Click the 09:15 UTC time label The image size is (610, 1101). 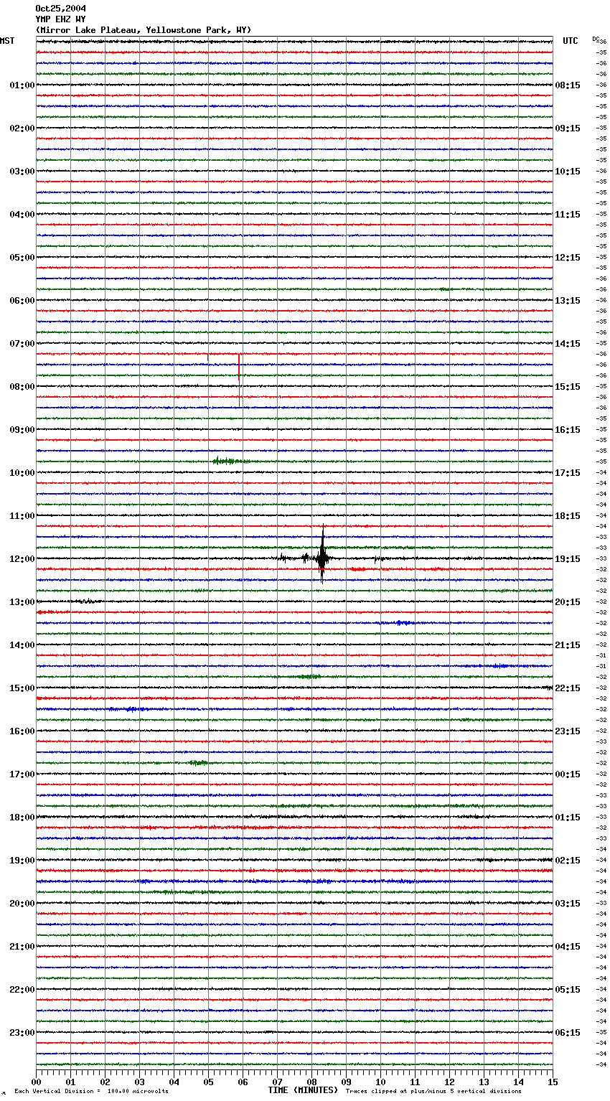click(568, 128)
